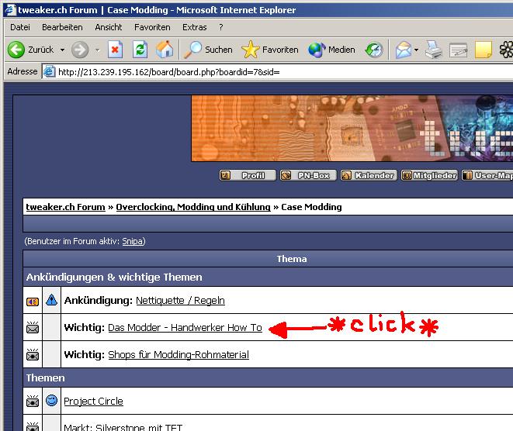Expand the Mail button dropdown arrow
The width and height of the screenshot is (513, 431).
click(x=417, y=50)
